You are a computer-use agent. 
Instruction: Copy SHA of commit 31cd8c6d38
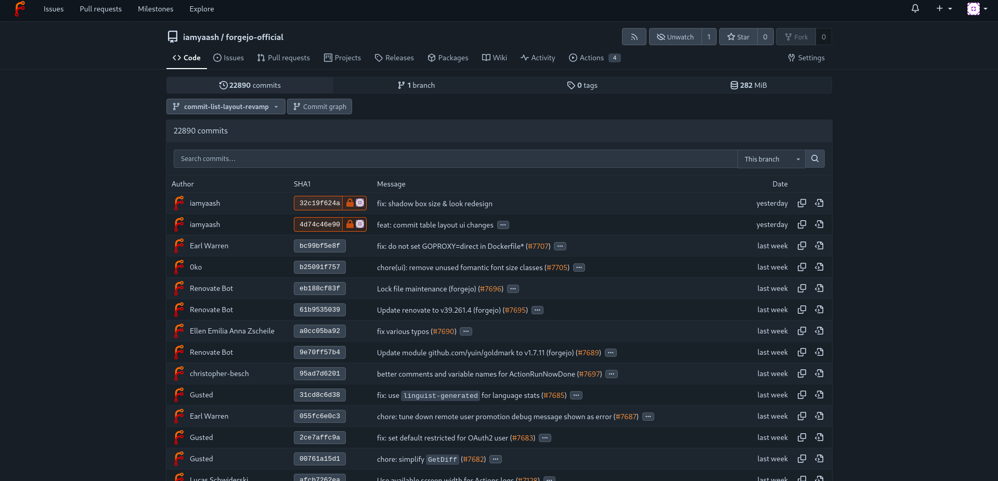pos(802,395)
